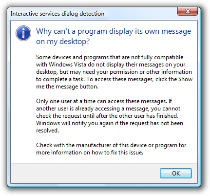This screenshot has width=210, height=196.
Task: Click the 'another user is already accessing' line
Action: (x=108, y=109)
